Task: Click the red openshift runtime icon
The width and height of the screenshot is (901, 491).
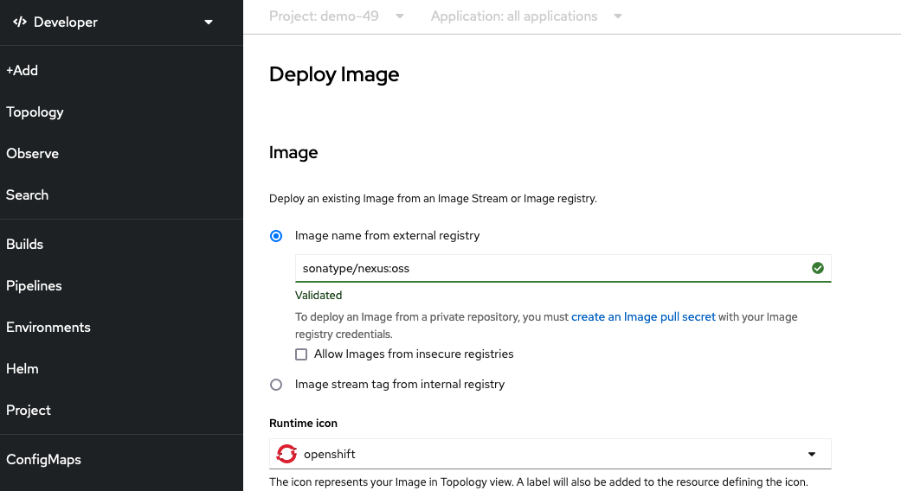Action: coord(286,454)
